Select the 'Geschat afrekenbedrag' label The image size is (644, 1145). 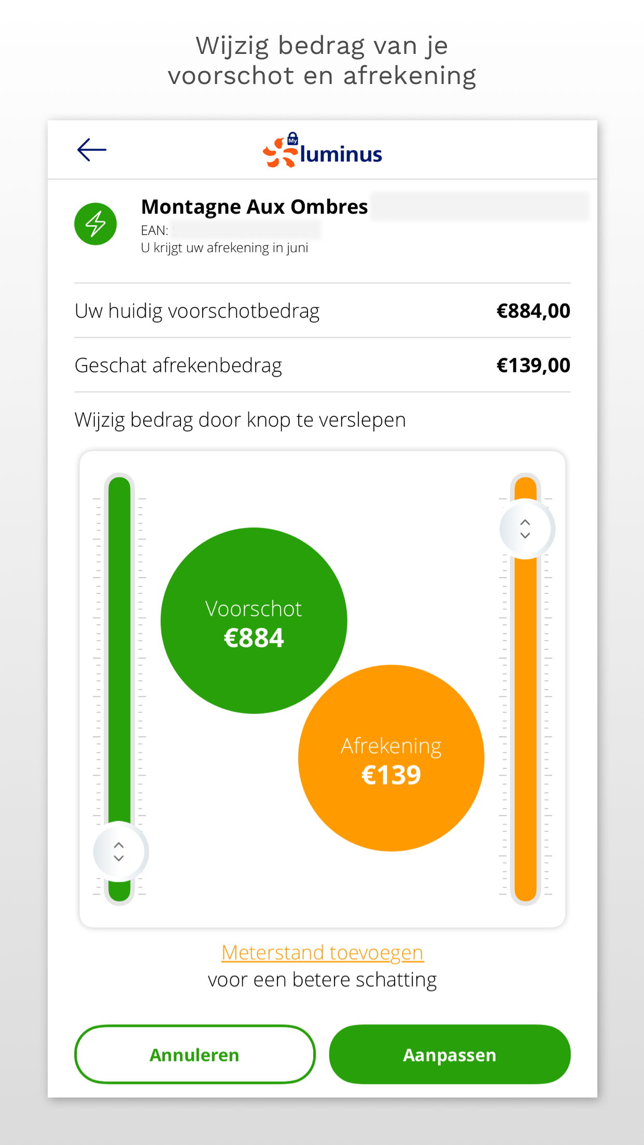point(178,366)
